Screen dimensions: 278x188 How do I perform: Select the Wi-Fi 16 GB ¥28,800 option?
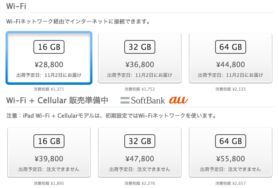pos(49,58)
